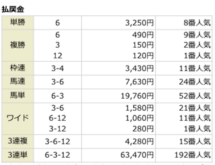Click the 払戻金 heading
The height and width of the screenshot is (165, 215).
pyautogui.click(x=13, y=9)
